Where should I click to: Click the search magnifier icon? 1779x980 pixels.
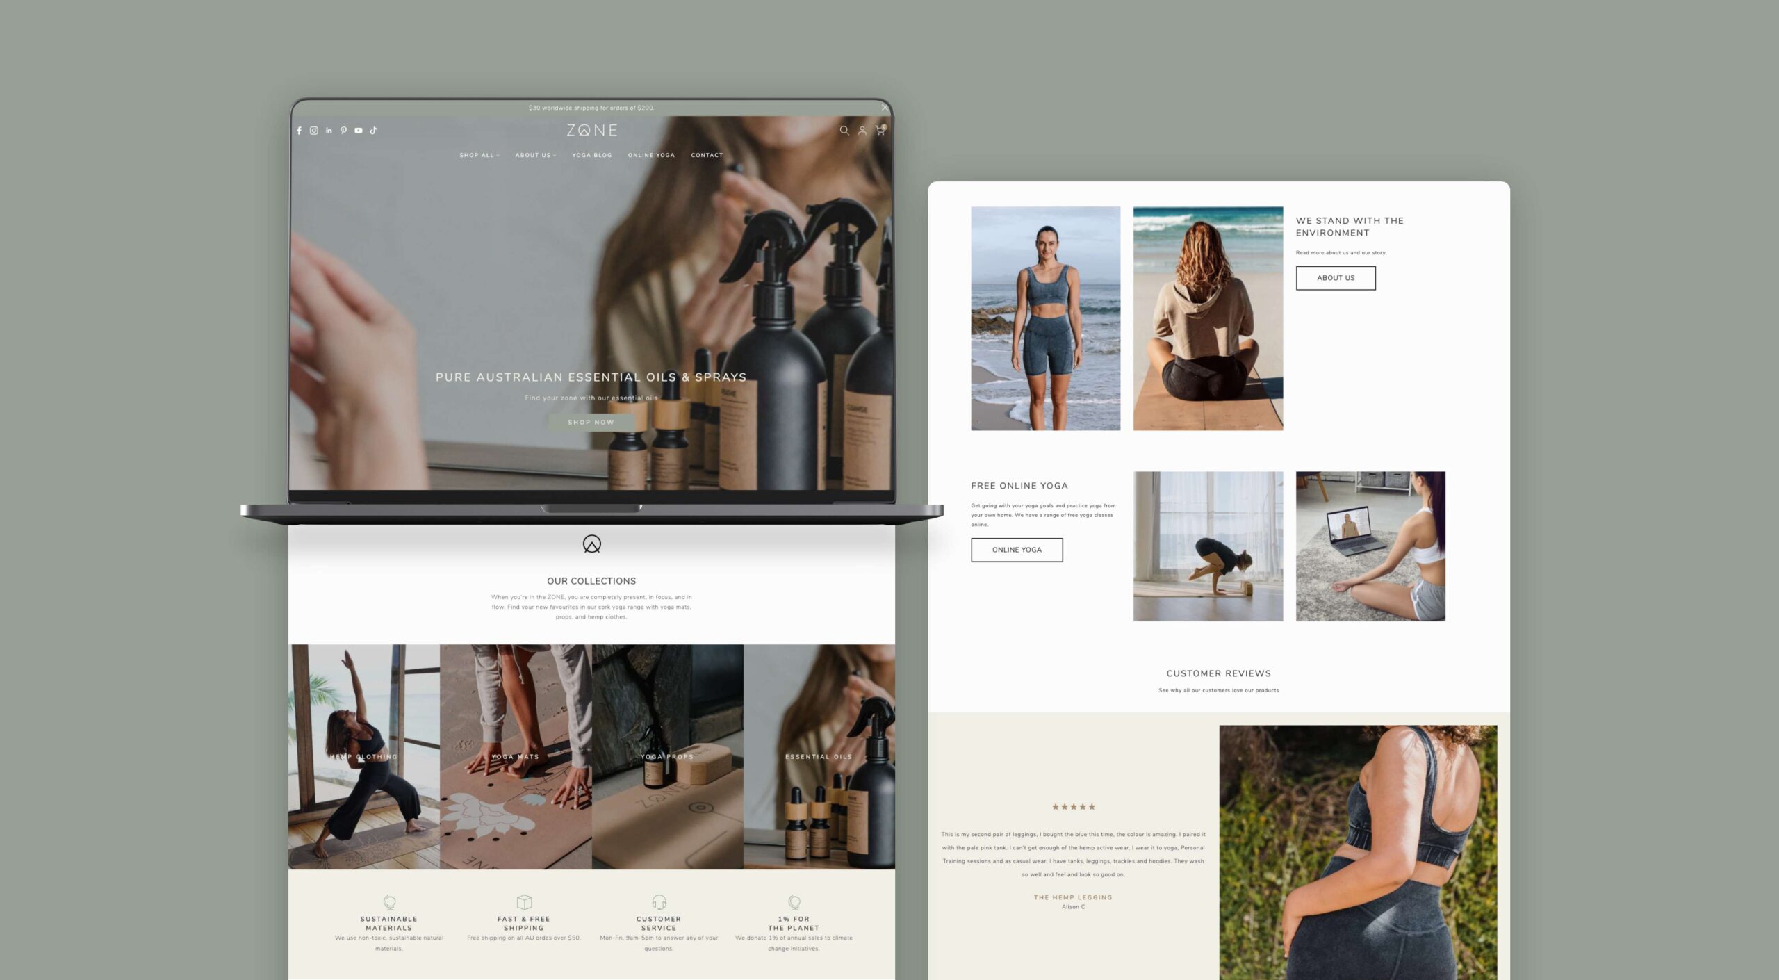pos(844,131)
